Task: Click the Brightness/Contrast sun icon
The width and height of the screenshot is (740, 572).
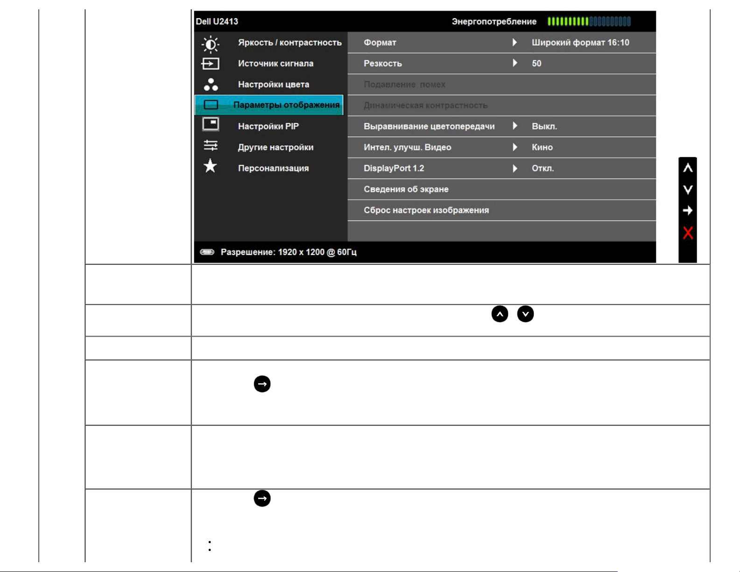Action: pyautogui.click(x=210, y=44)
